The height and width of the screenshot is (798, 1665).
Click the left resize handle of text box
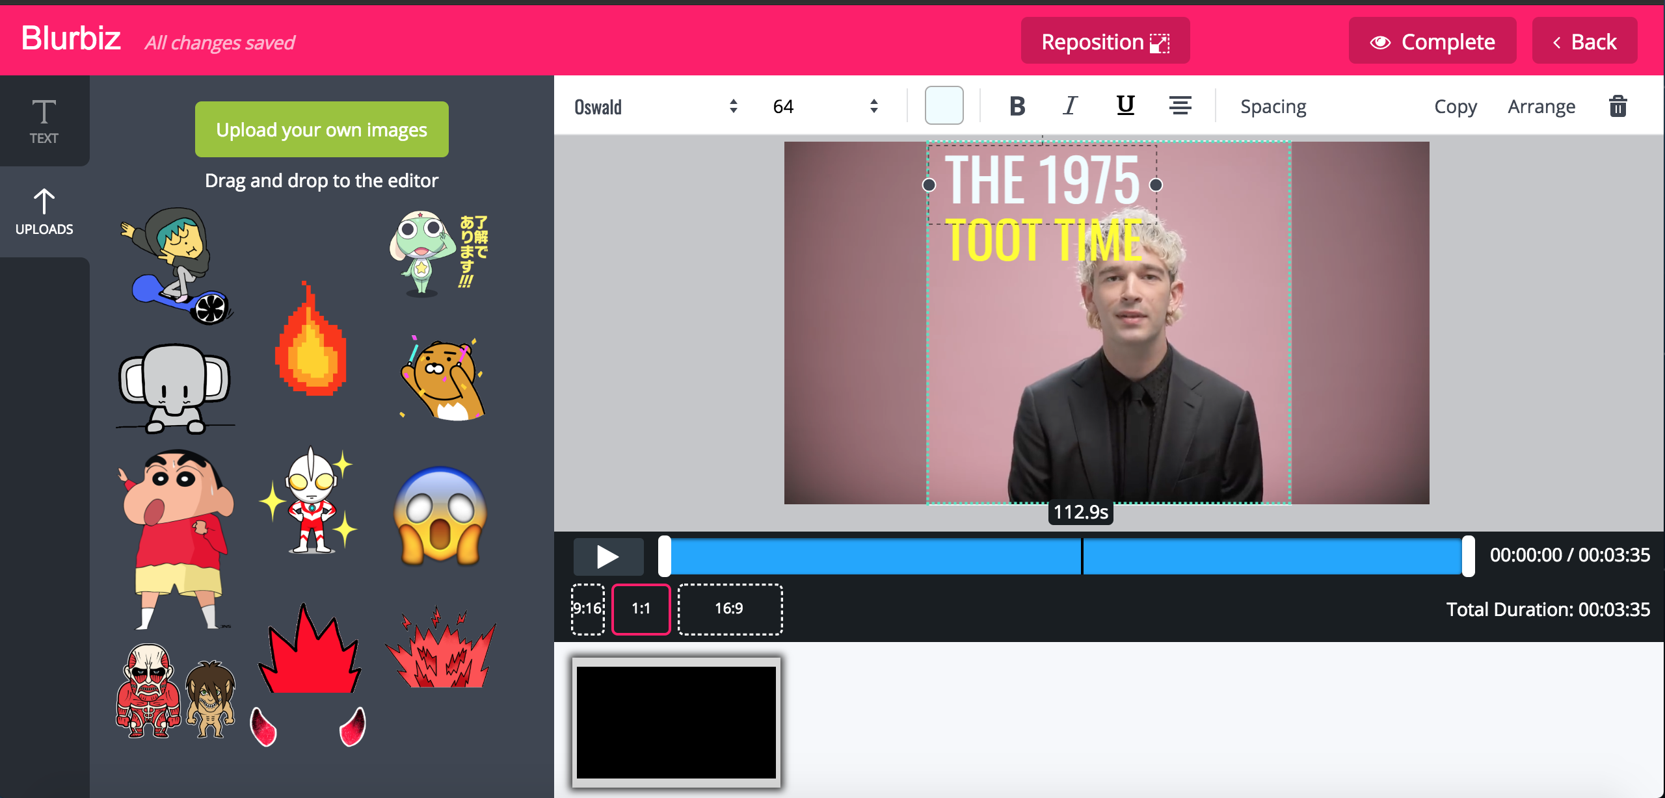tap(929, 185)
